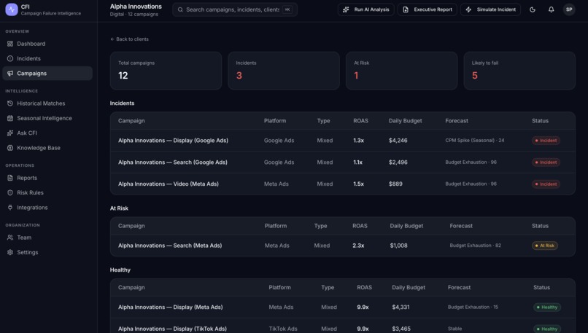Click the Knowledge Base icon
The height and width of the screenshot is (333, 588).
tap(10, 148)
